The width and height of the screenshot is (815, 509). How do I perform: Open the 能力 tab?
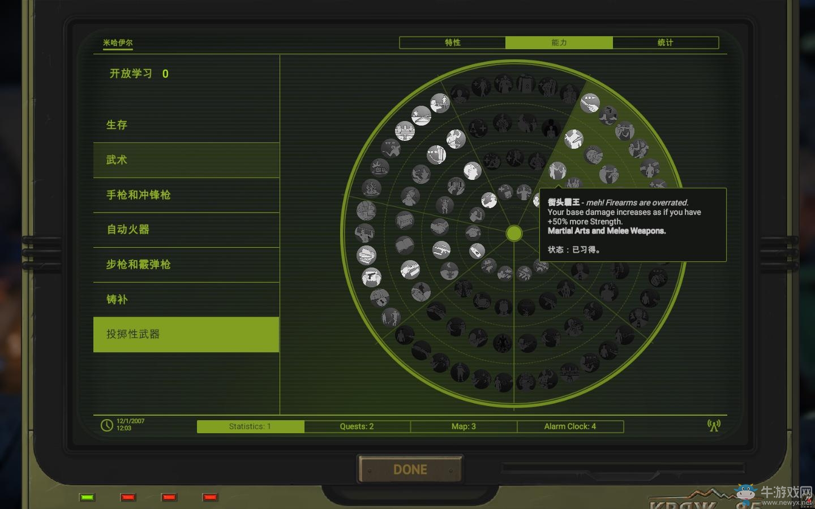click(x=559, y=42)
